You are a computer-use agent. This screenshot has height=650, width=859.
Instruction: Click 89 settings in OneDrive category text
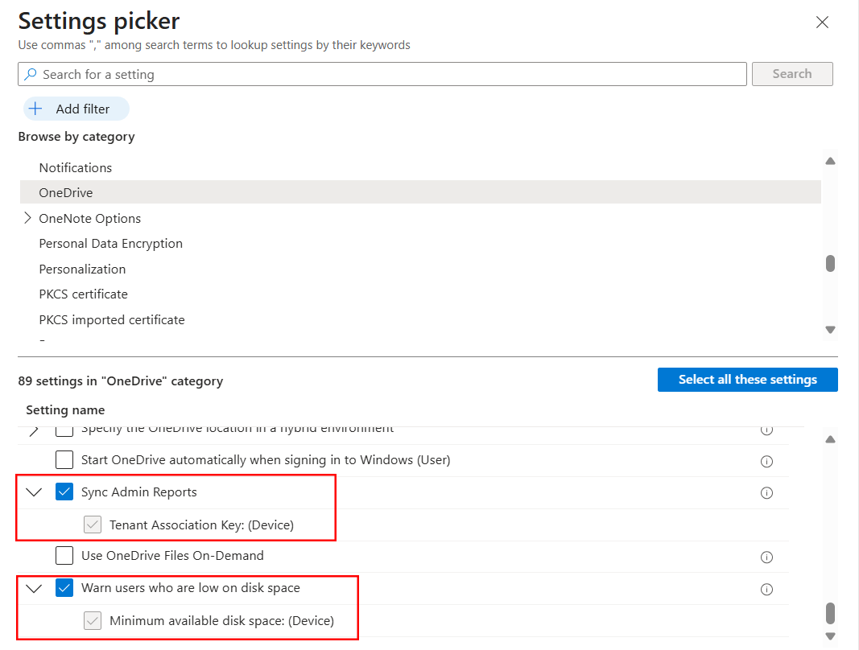point(121,381)
